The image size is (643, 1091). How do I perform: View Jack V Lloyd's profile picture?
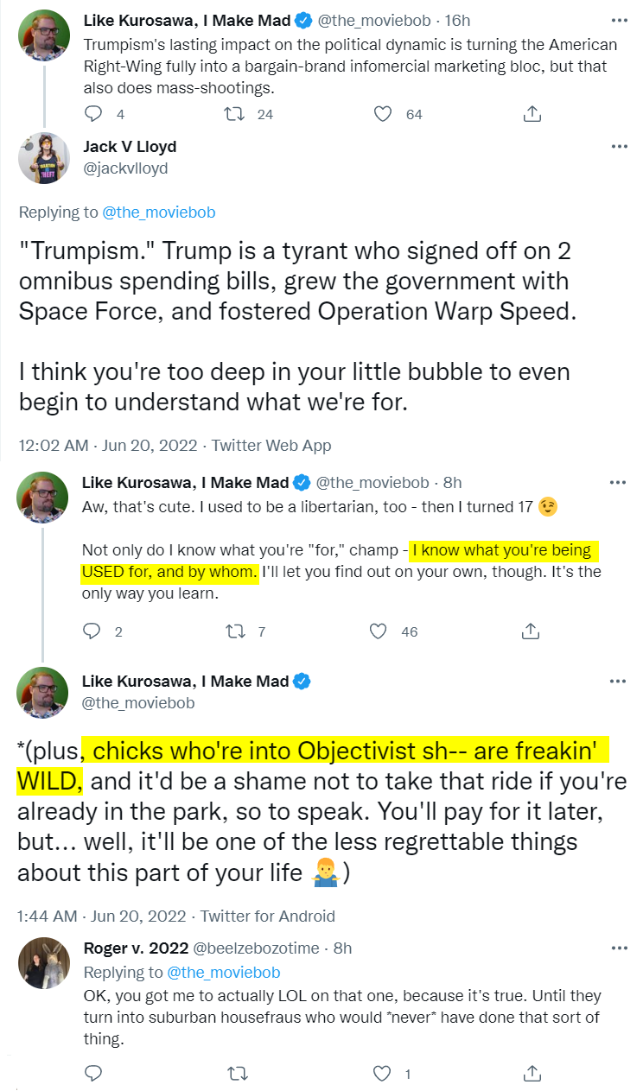click(x=43, y=158)
